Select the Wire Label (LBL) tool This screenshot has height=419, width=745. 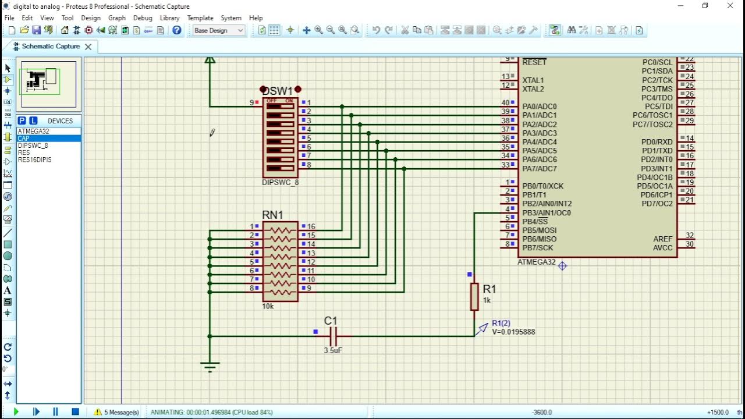8,102
